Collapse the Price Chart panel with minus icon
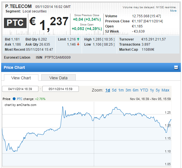 click(x=176, y=68)
